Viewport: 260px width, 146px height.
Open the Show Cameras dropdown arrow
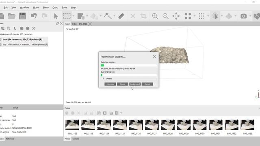coord(250,16)
